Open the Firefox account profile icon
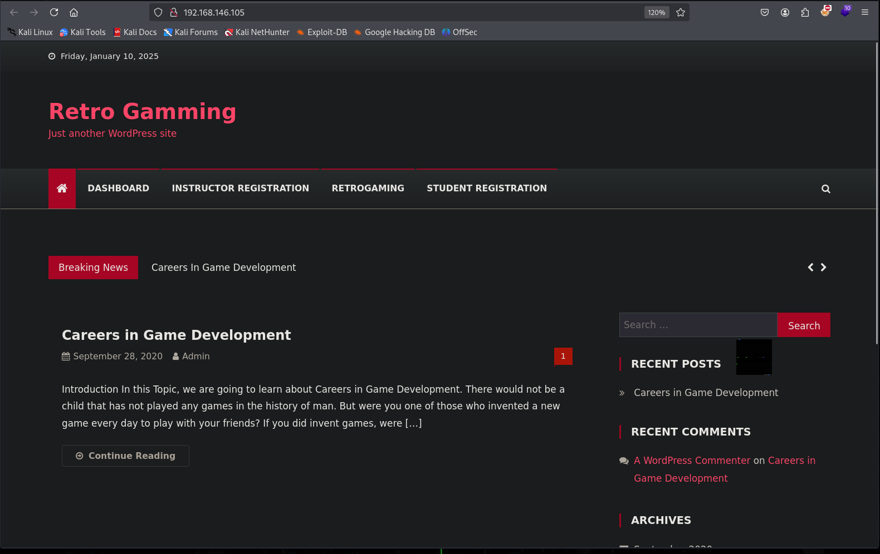This screenshot has width=880, height=554. tap(785, 12)
